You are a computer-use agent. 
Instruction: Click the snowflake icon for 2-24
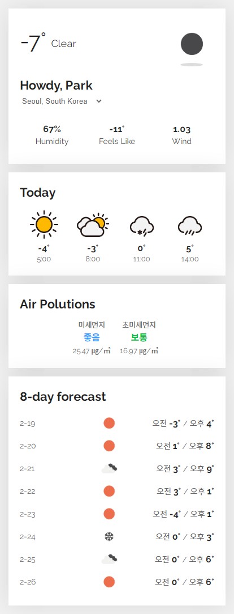coord(109,536)
